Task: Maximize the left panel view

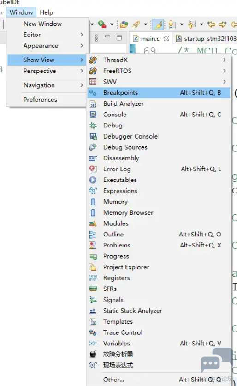Action: tap(119, 38)
